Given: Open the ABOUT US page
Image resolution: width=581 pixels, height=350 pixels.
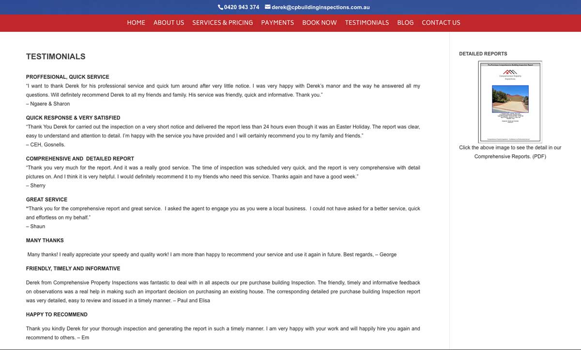Looking at the screenshot, I should tap(168, 23).
